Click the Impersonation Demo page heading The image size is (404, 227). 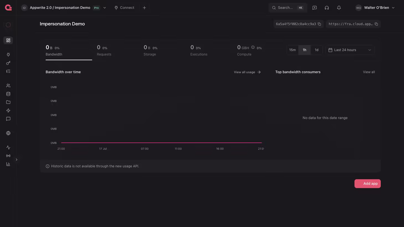click(62, 24)
